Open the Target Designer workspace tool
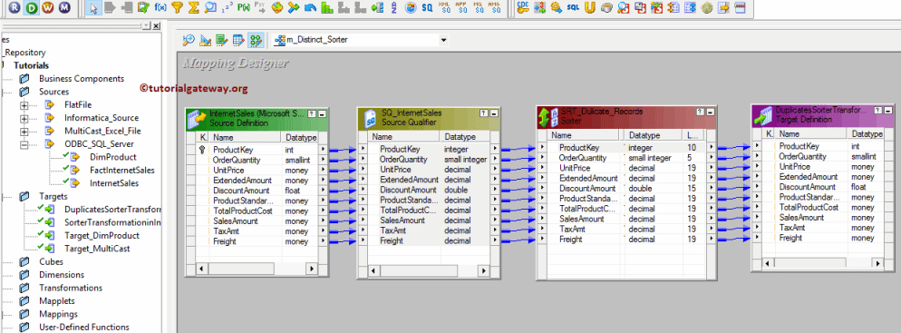Viewport: 901px width, 333px height. click(205, 40)
